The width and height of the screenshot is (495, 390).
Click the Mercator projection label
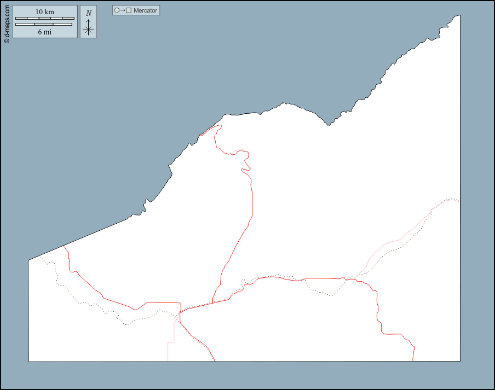[x=145, y=10]
